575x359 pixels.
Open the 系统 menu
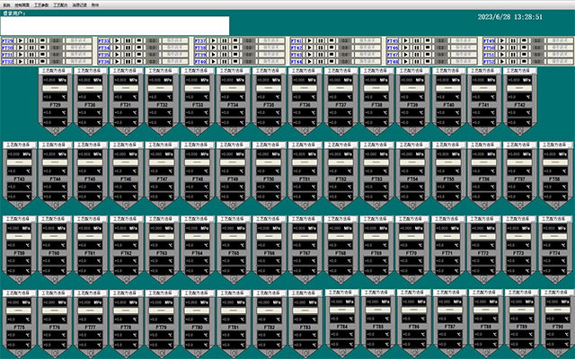tap(7, 4)
